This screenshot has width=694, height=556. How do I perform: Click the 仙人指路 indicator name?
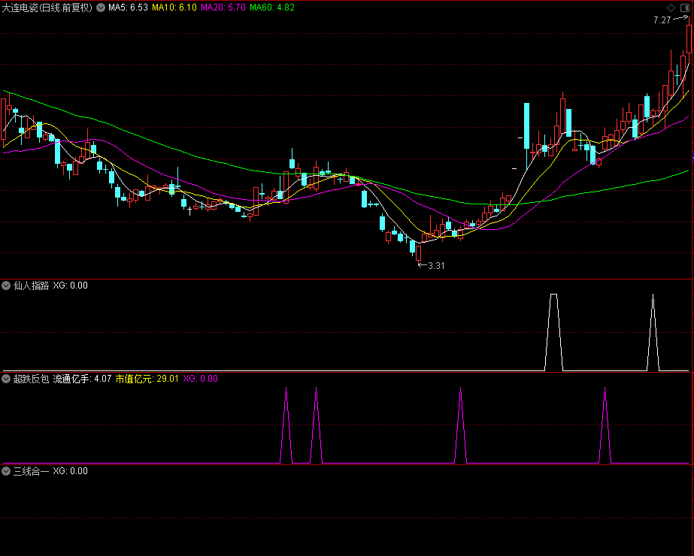point(31,286)
